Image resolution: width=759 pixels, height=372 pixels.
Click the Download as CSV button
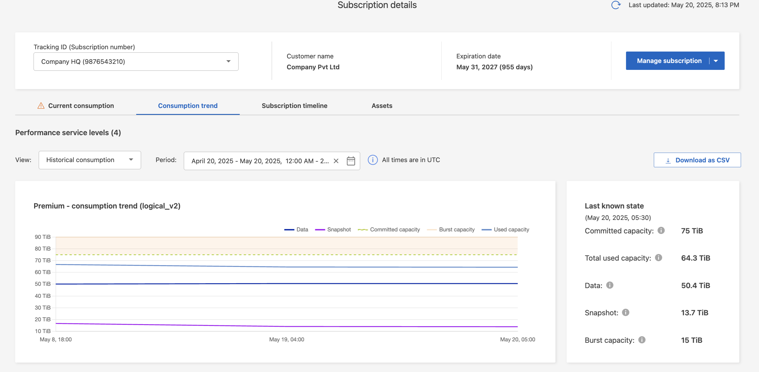pyautogui.click(x=697, y=160)
